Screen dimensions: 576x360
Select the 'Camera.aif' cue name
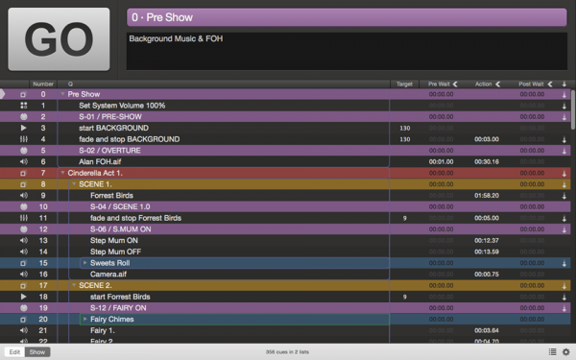pyautogui.click(x=108, y=275)
